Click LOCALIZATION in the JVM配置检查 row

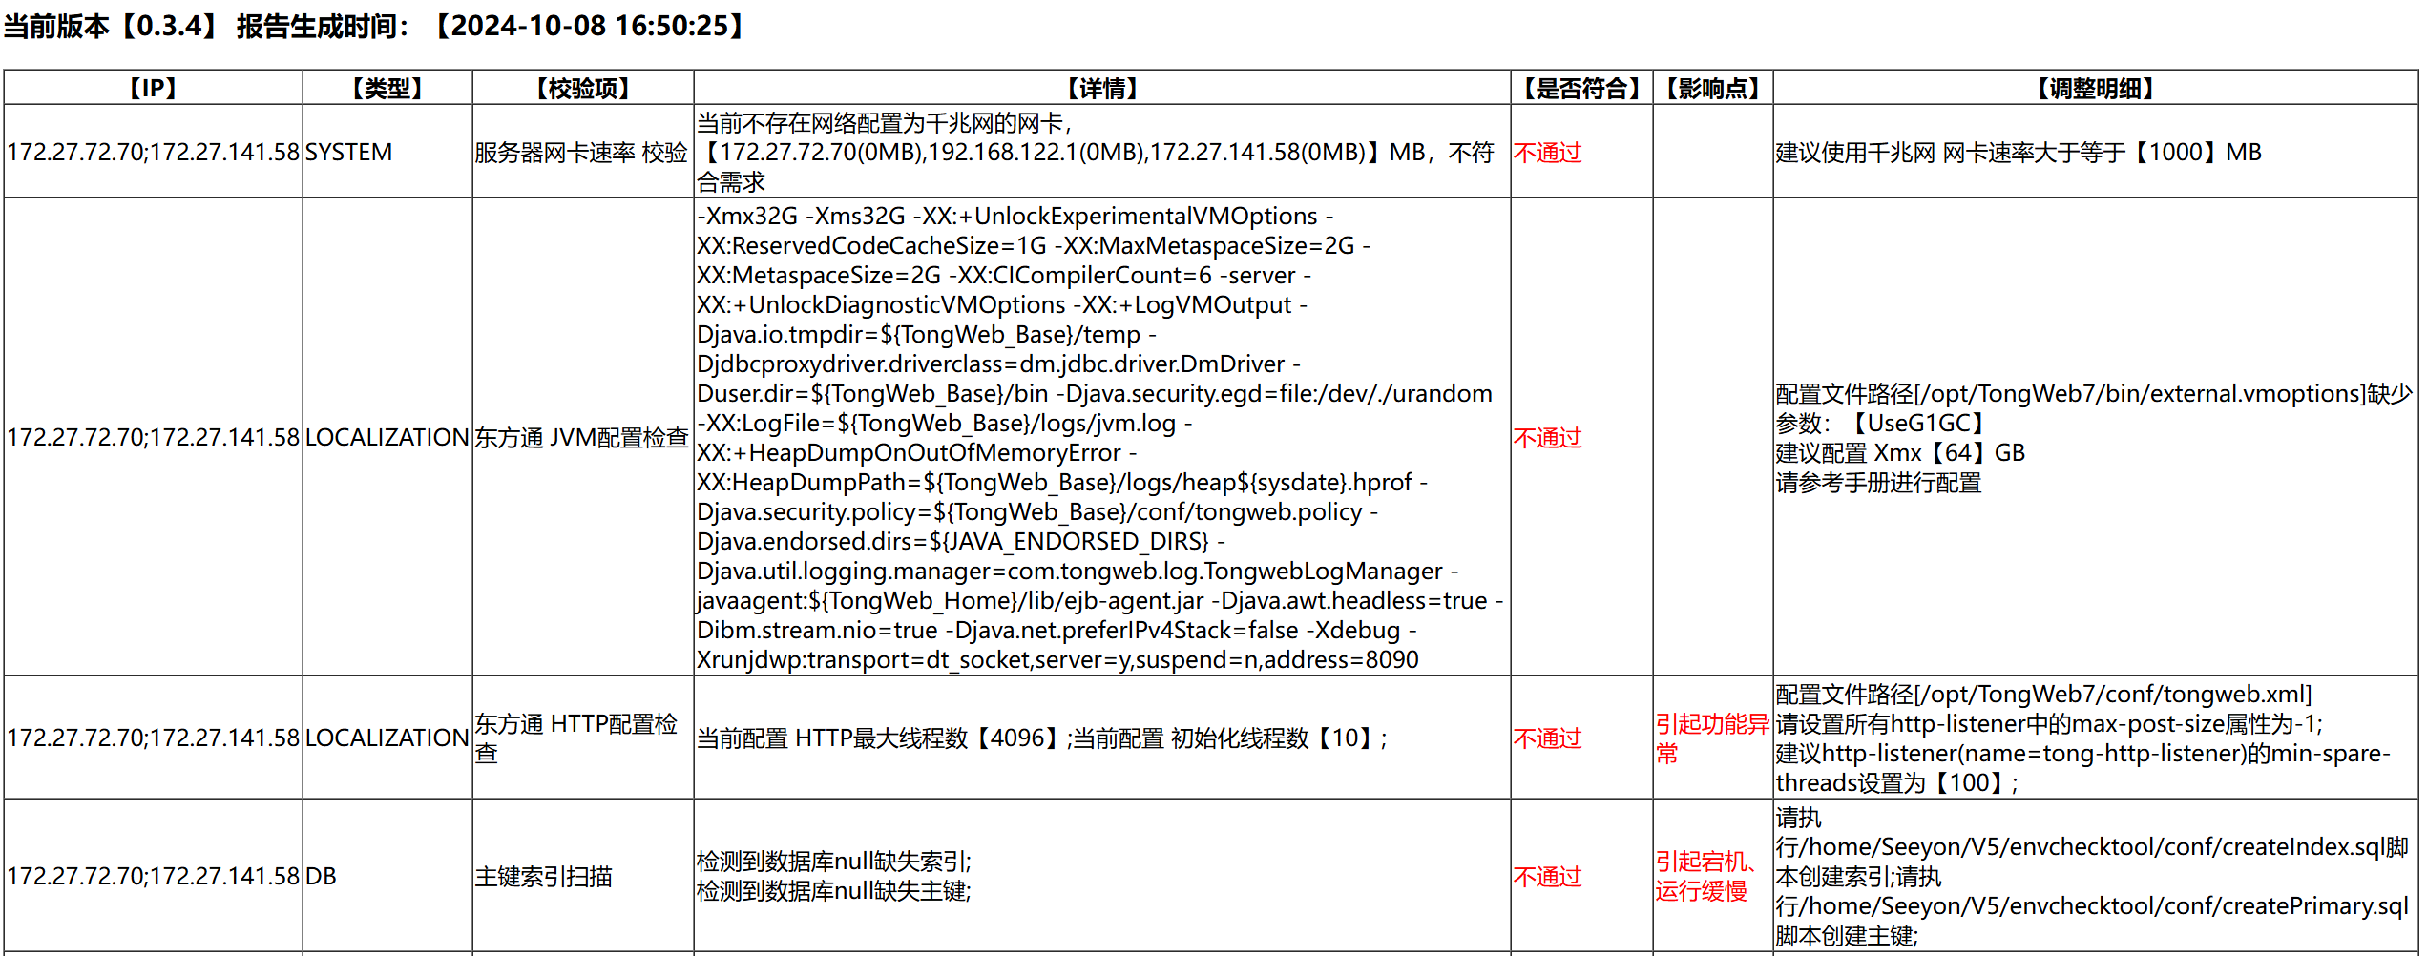pyautogui.click(x=387, y=437)
